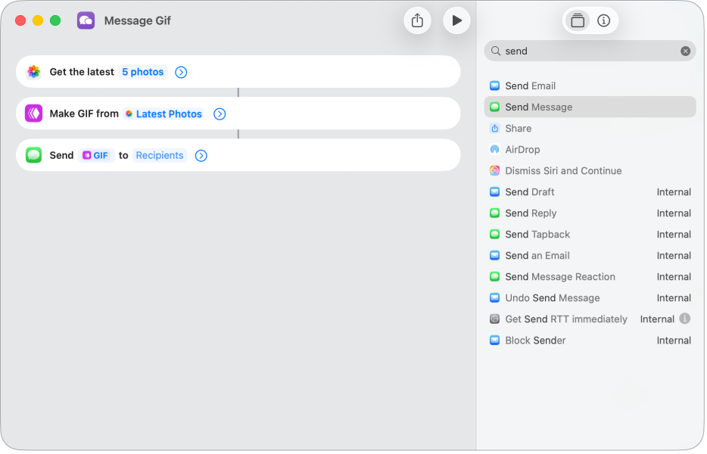Viewport: 707px width, 454px height.
Task: Run the shortcut with the Play icon
Action: coord(456,20)
